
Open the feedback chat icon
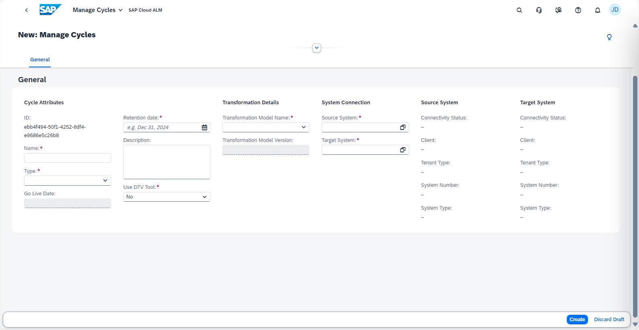click(x=558, y=10)
